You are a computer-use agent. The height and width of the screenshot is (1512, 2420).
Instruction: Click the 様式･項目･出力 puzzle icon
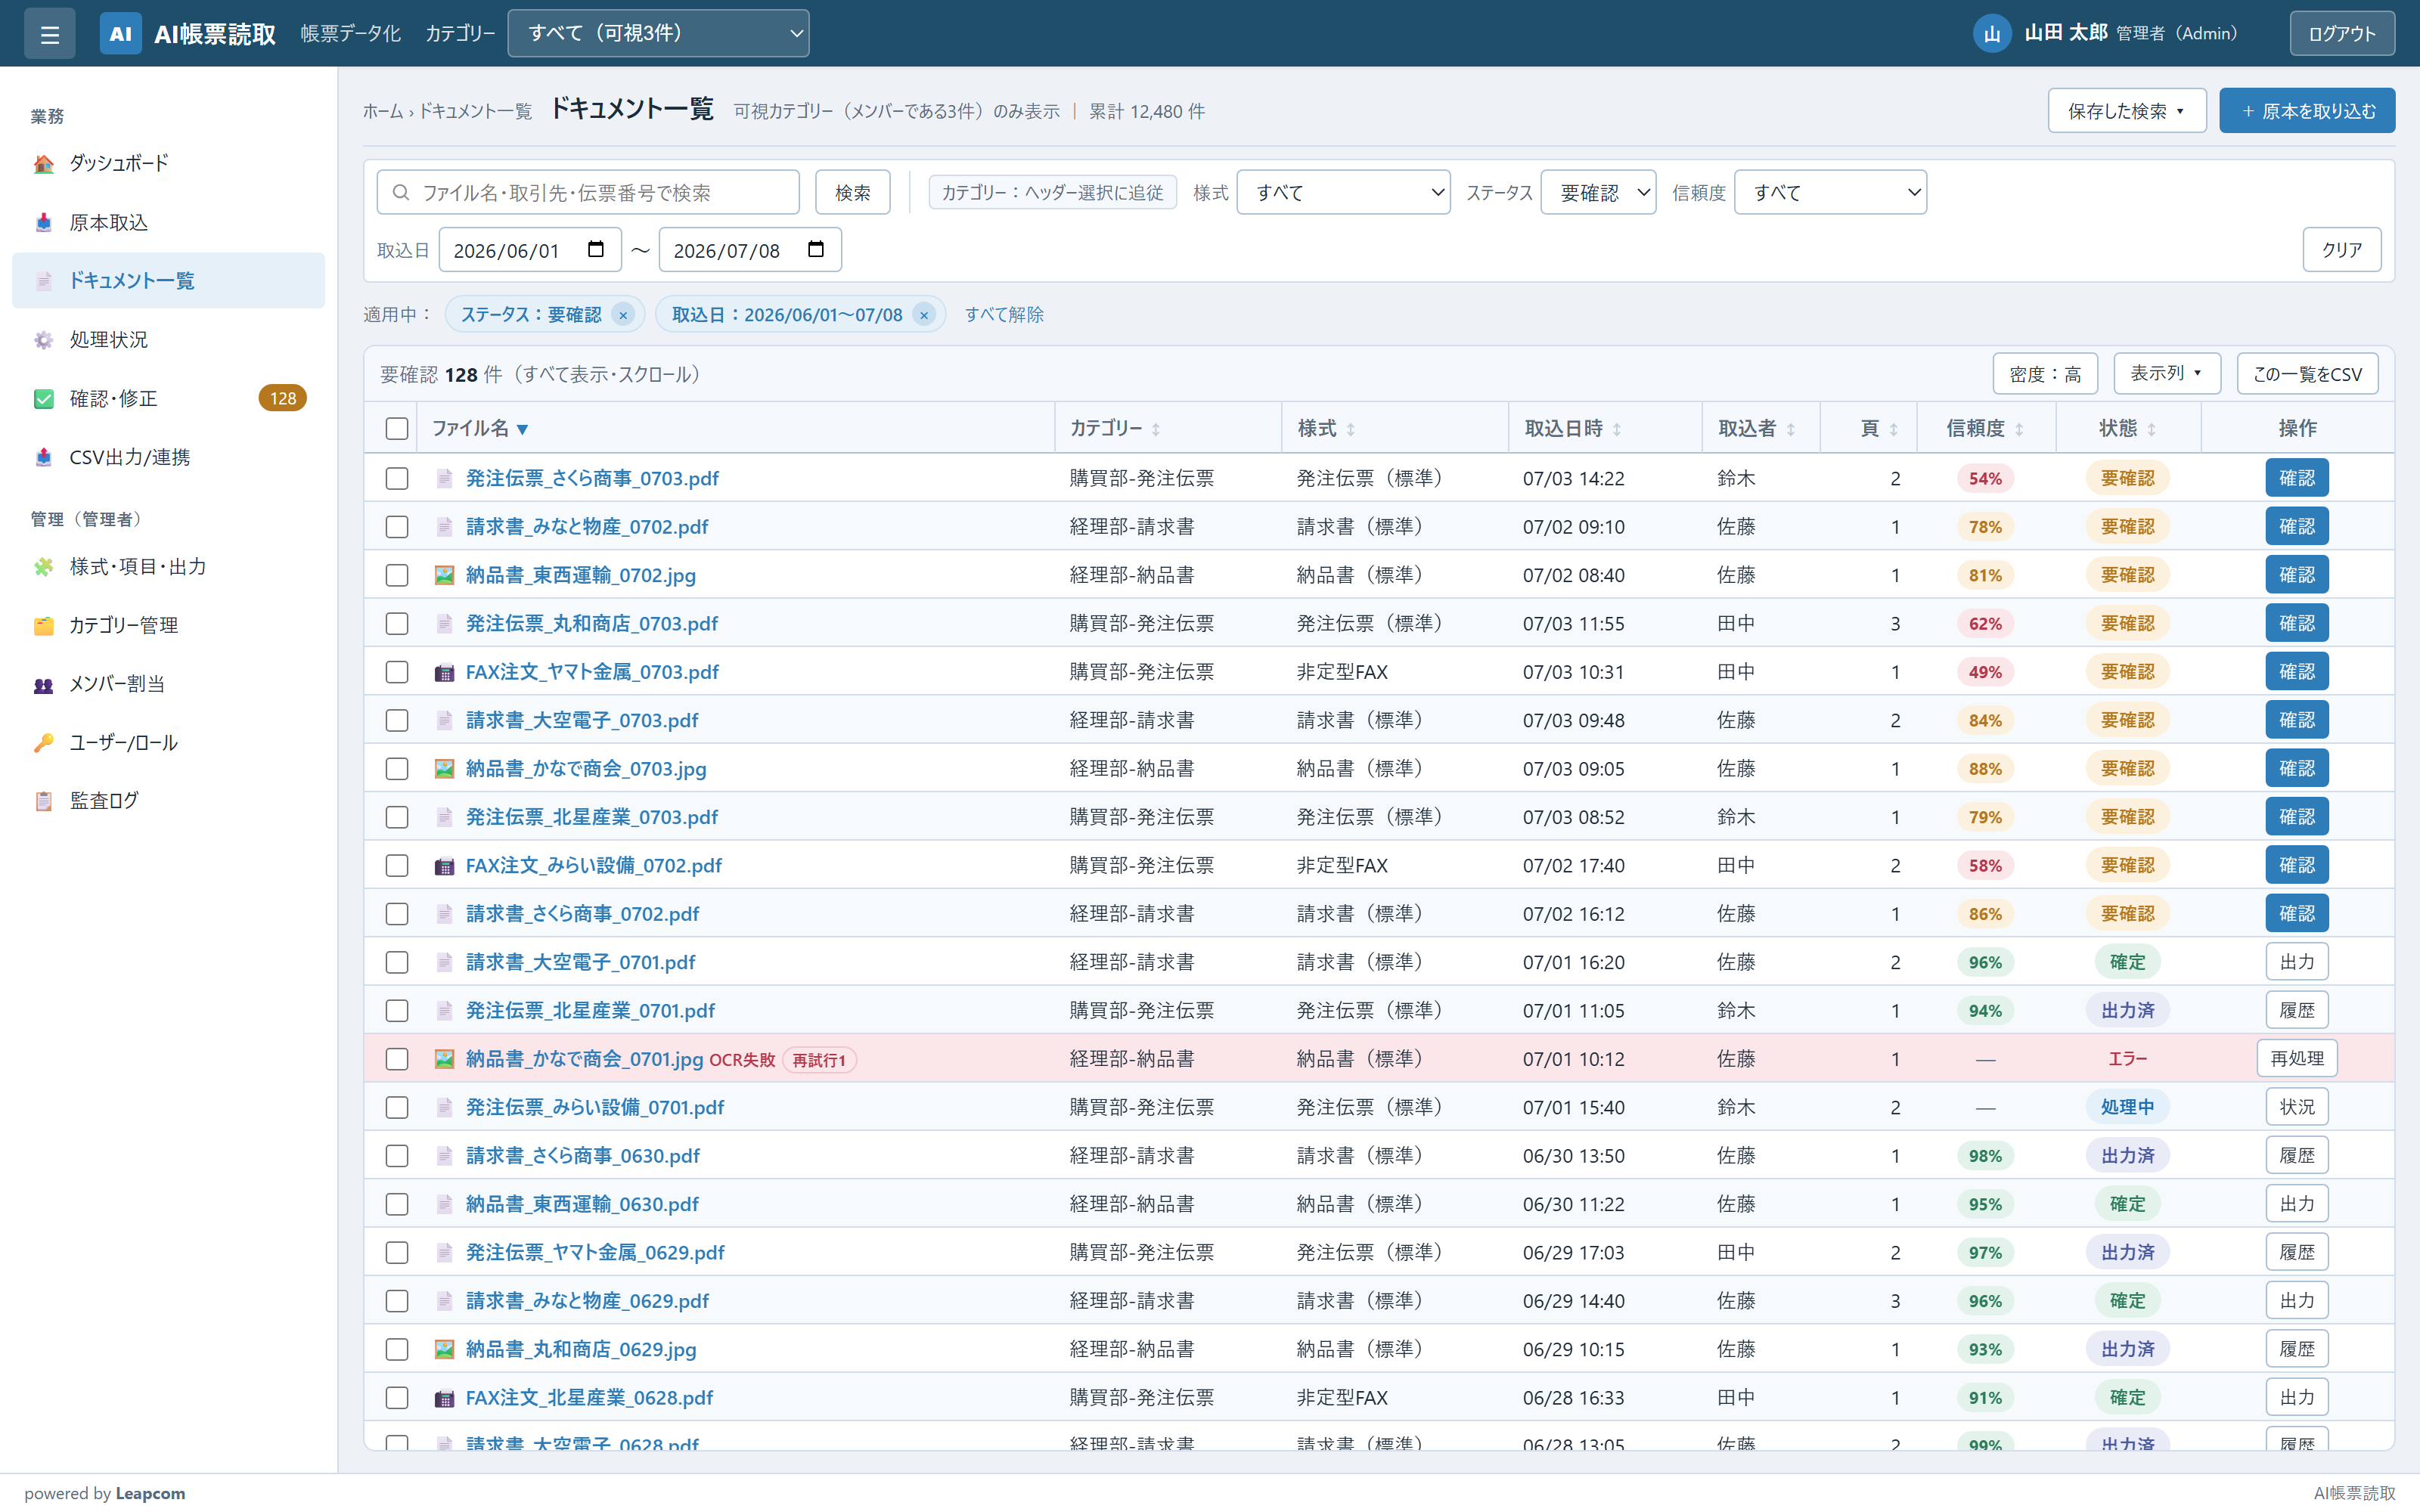pyautogui.click(x=44, y=567)
